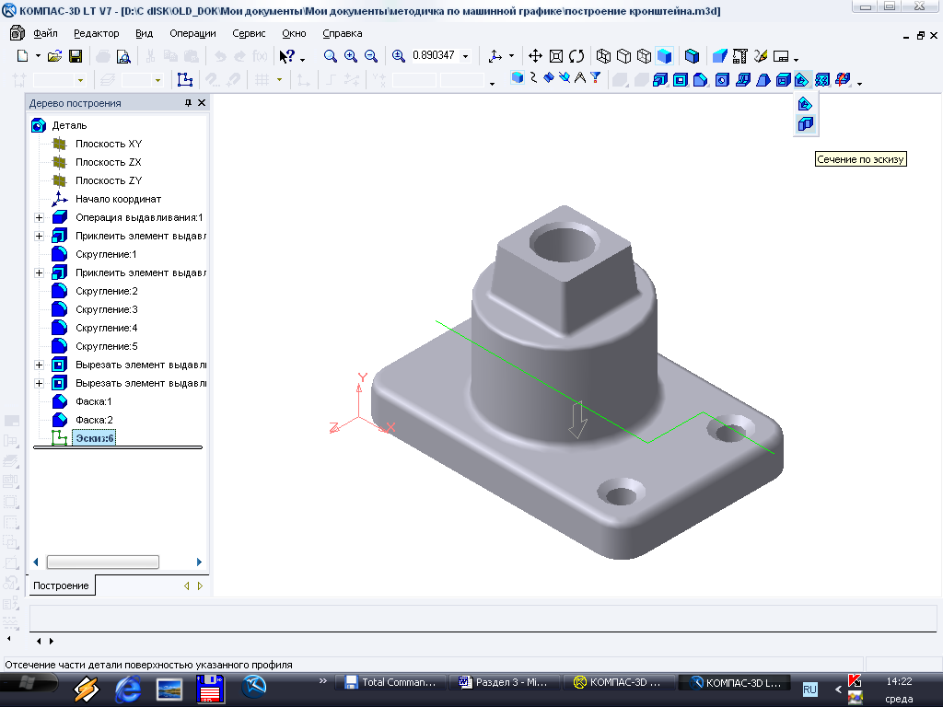Select the pan (move view) tool
943x707 pixels.
click(535, 56)
